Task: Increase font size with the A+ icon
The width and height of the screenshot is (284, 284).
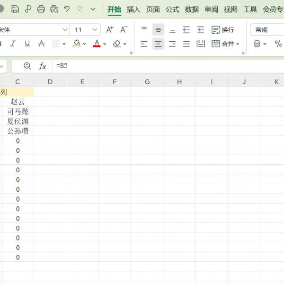Action: click(109, 29)
